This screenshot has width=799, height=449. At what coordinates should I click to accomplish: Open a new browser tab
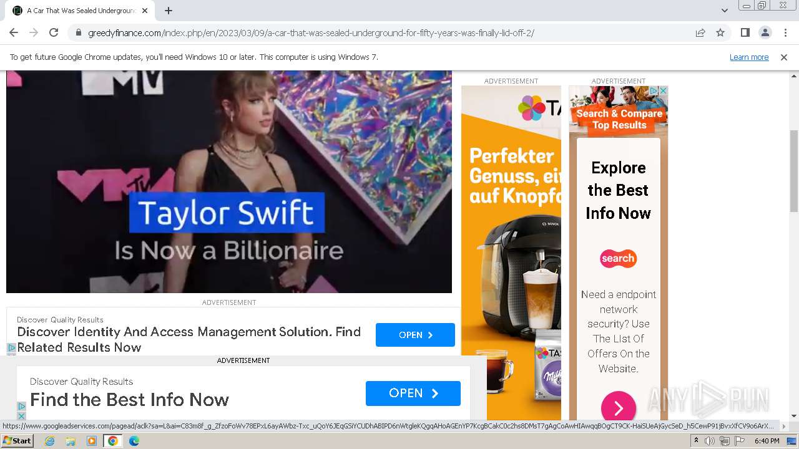[169, 11]
